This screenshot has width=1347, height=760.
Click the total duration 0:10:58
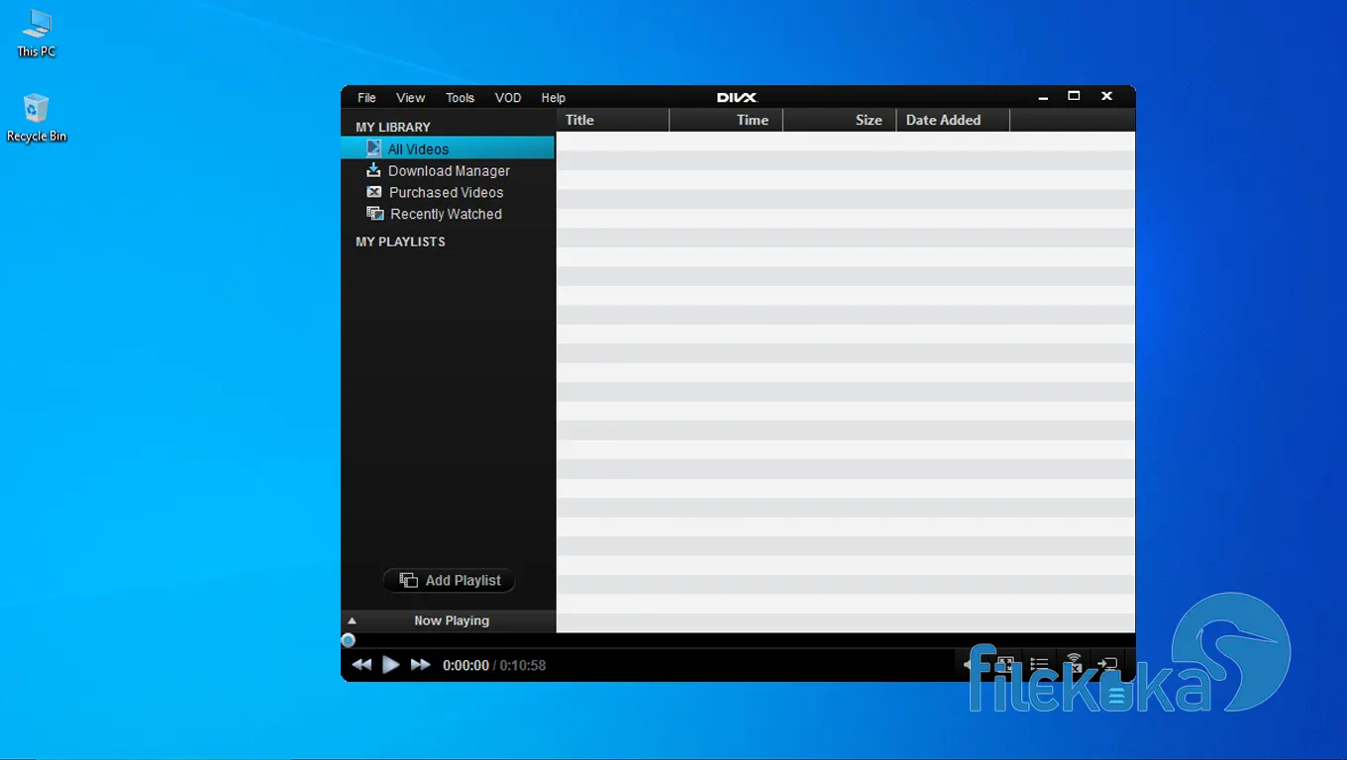523,666
